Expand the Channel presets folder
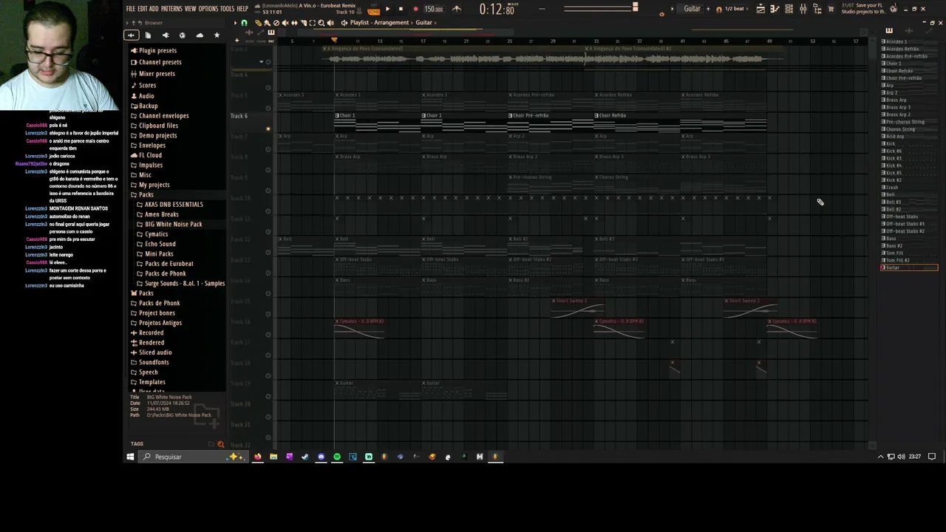Image resolution: width=946 pixels, height=532 pixels. [x=160, y=62]
